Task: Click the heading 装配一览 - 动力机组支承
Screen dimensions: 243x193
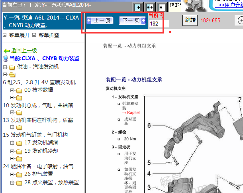Action: tap(134, 80)
